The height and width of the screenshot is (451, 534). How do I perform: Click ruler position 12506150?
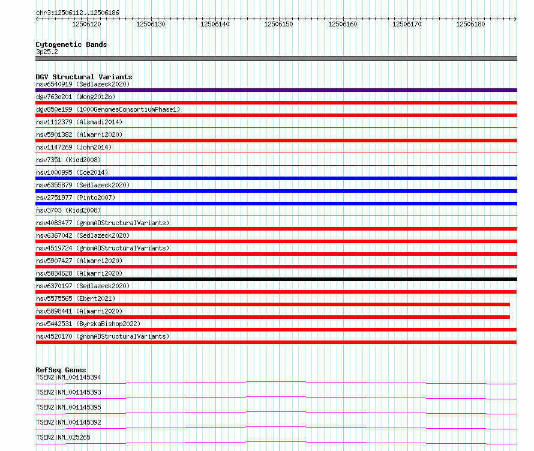pyautogui.click(x=278, y=24)
